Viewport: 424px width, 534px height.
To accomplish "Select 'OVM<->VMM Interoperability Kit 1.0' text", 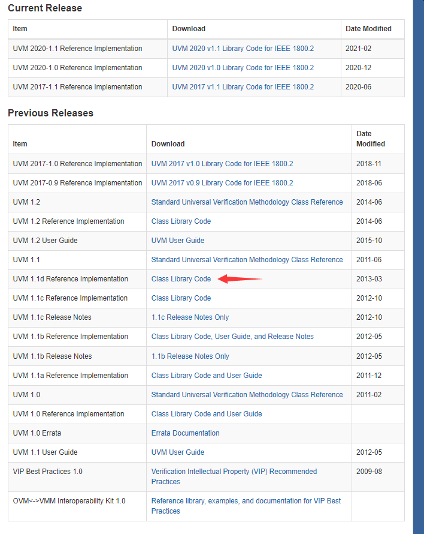I will [69, 500].
